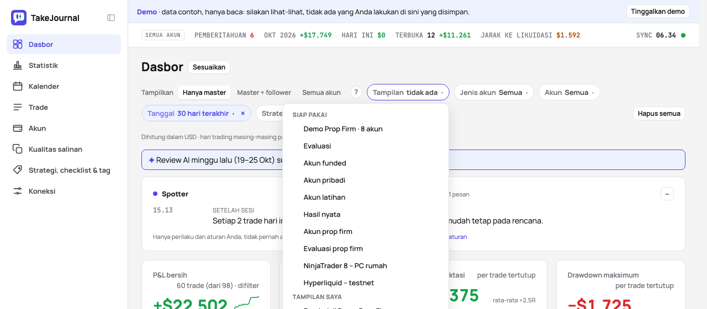Click OKT 2026 +$17.749 status entry
Screen dimensions: 707x309
pos(298,35)
